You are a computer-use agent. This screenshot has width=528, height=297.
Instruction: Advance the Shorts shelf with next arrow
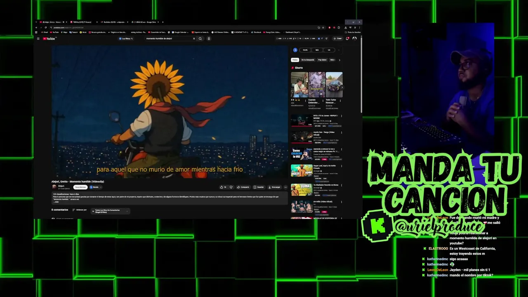[342, 87]
